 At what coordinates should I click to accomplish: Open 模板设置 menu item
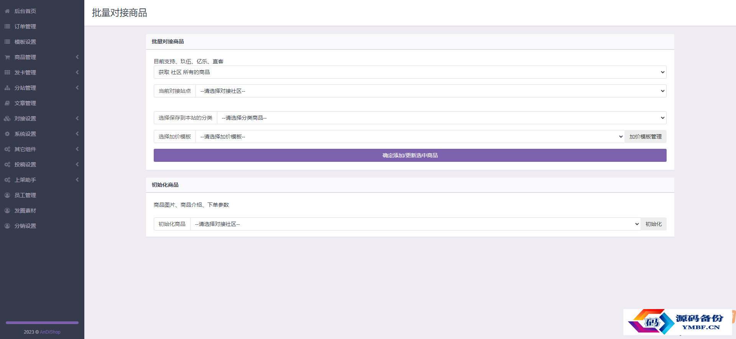42,42
